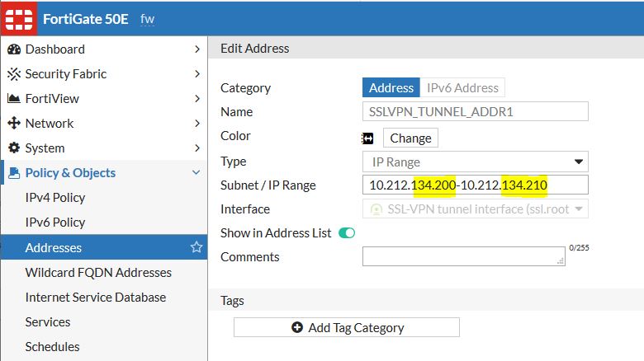Click the Name field SSLVPN_TUNNEL_ADDR1

476,111
